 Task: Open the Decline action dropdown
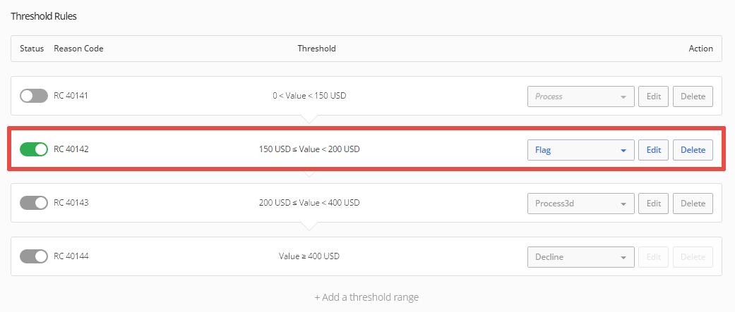point(581,257)
